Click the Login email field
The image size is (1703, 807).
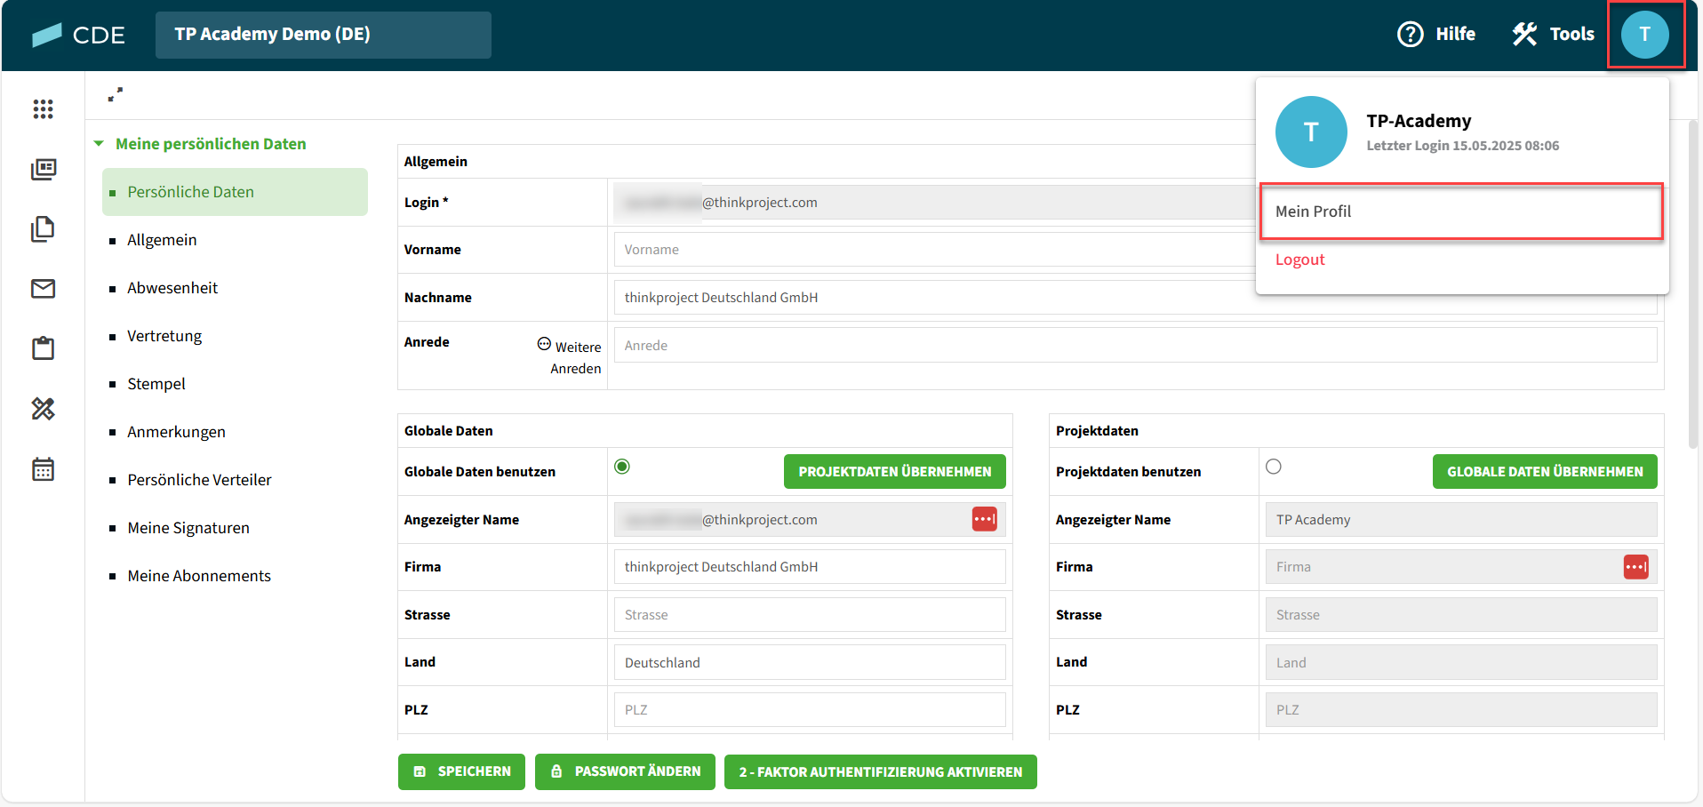tap(933, 203)
